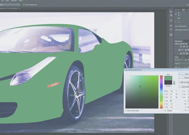
Task: Select the R red radio button
Action: click(x=165, y=101)
